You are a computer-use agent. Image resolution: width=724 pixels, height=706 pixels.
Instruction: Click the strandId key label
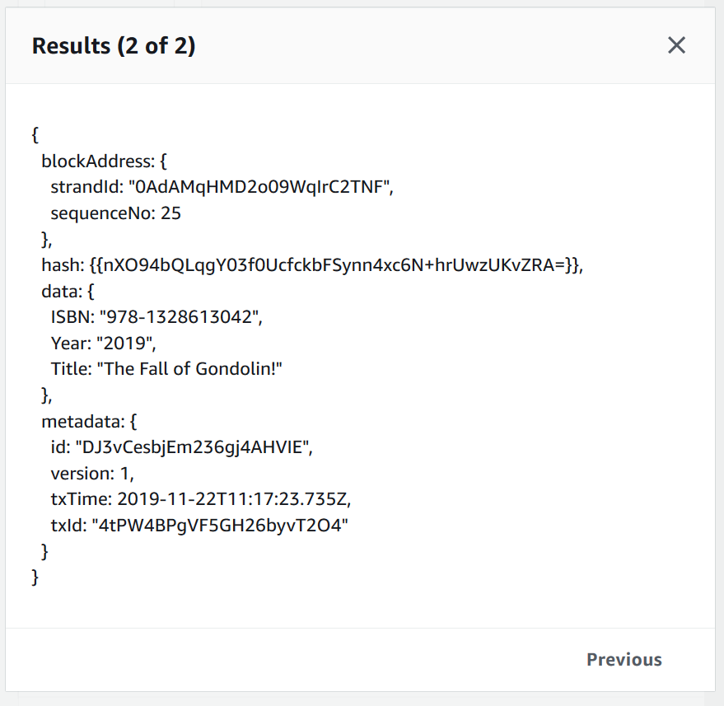[x=85, y=188]
